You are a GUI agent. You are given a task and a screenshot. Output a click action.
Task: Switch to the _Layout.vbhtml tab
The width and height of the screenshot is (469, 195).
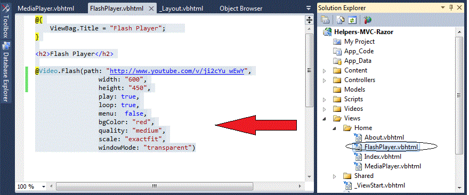pos(181,9)
